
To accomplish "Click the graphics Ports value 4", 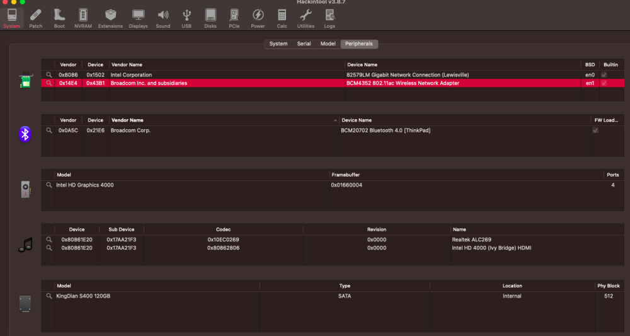I will pyautogui.click(x=613, y=185).
